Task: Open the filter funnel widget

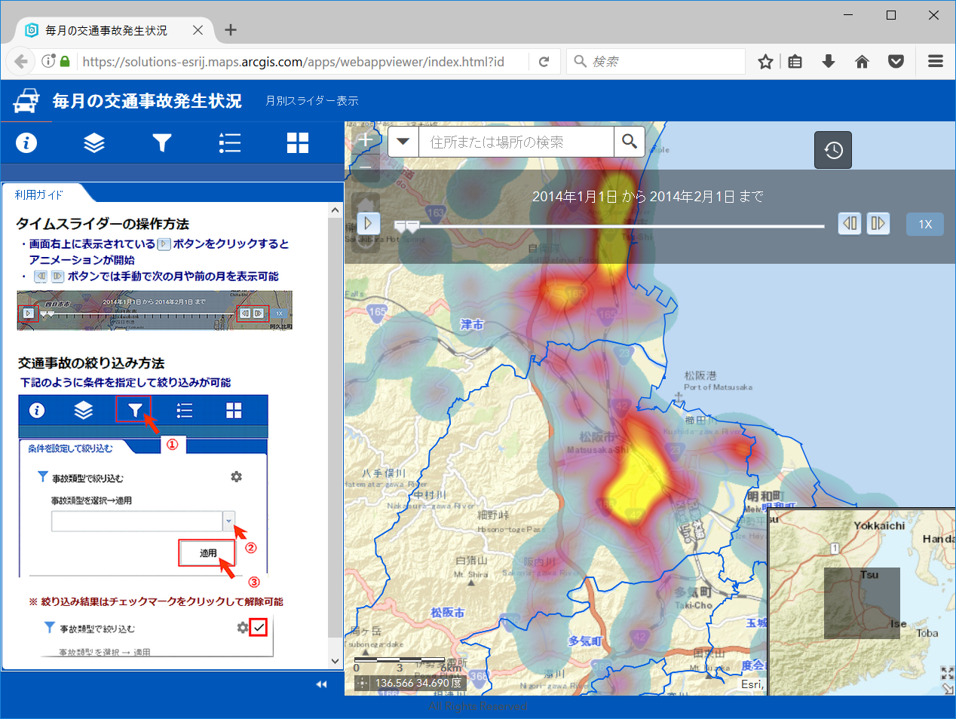Action: (x=162, y=142)
